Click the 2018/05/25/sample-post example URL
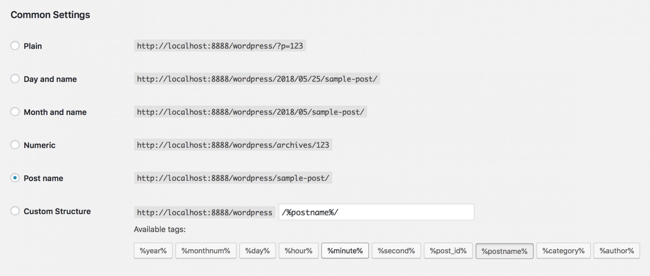 coord(257,79)
